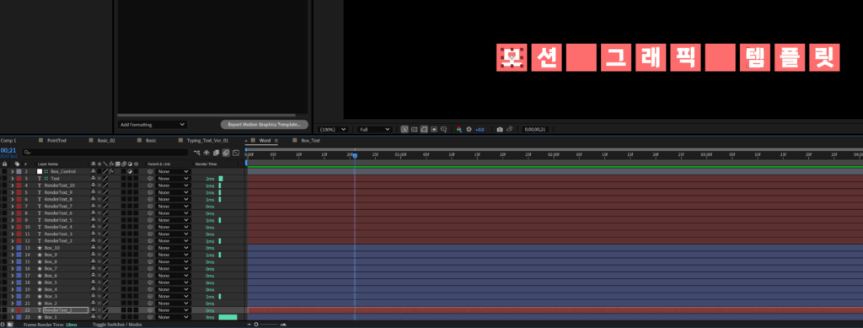Toggle shy switch for RenderText_9 layer

tap(93, 192)
